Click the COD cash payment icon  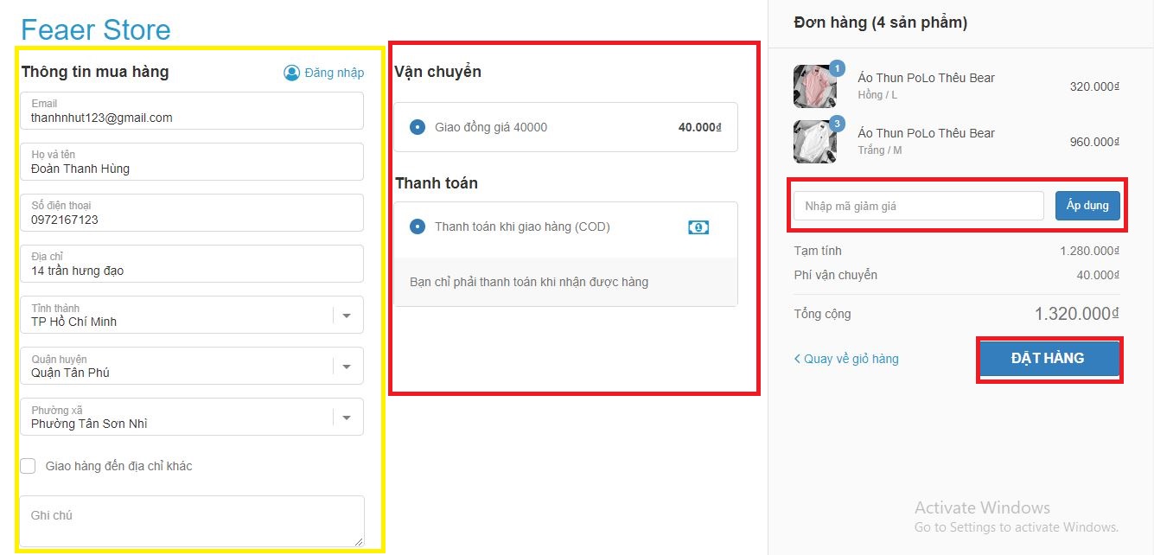[x=698, y=226]
